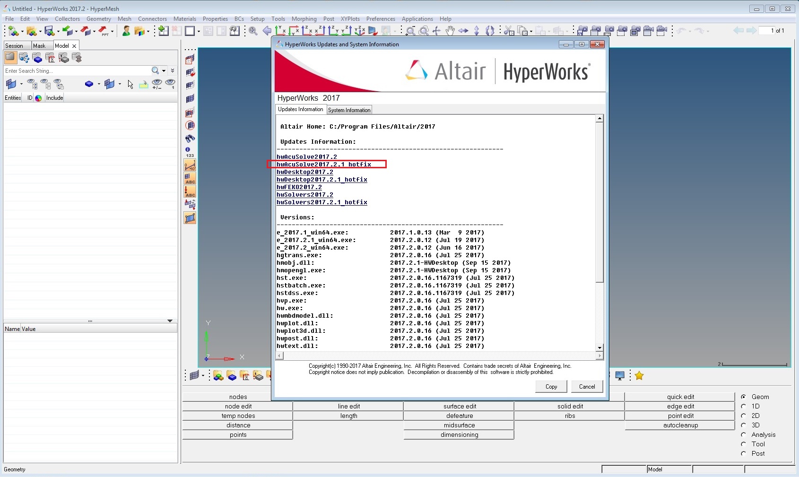Open the hwFEKO2017.2 link
The image size is (799, 477).
point(299,187)
